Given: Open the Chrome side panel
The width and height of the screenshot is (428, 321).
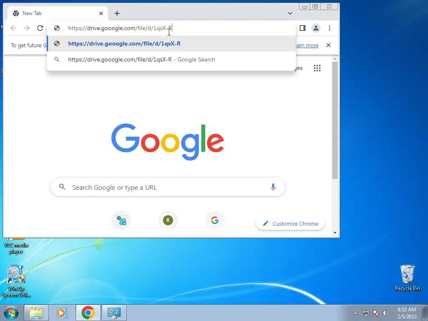Looking at the screenshot, I should [303, 28].
